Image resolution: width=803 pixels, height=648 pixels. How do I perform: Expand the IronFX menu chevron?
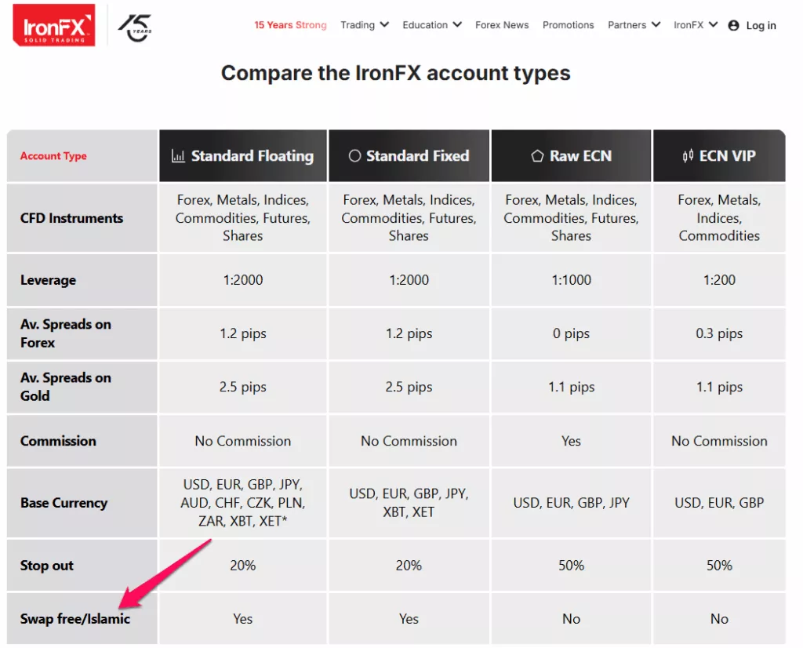pyautogui.click(x=713, y=24)
